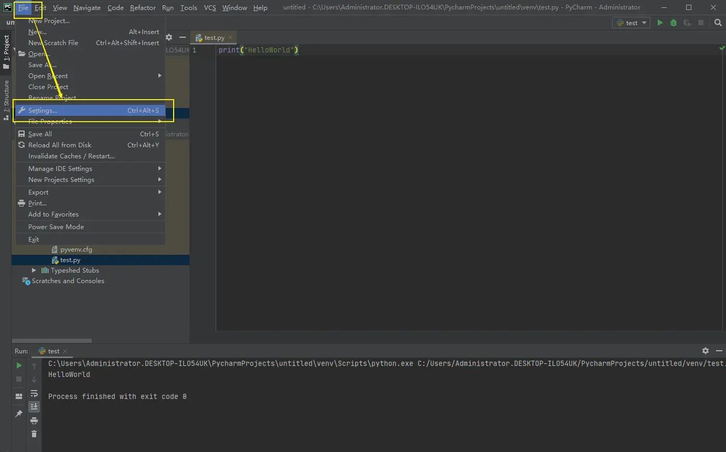The width and height of the screenshot is (726, 452).
Task: Open Run panel settings gear
Action: (x=705, y=351)
